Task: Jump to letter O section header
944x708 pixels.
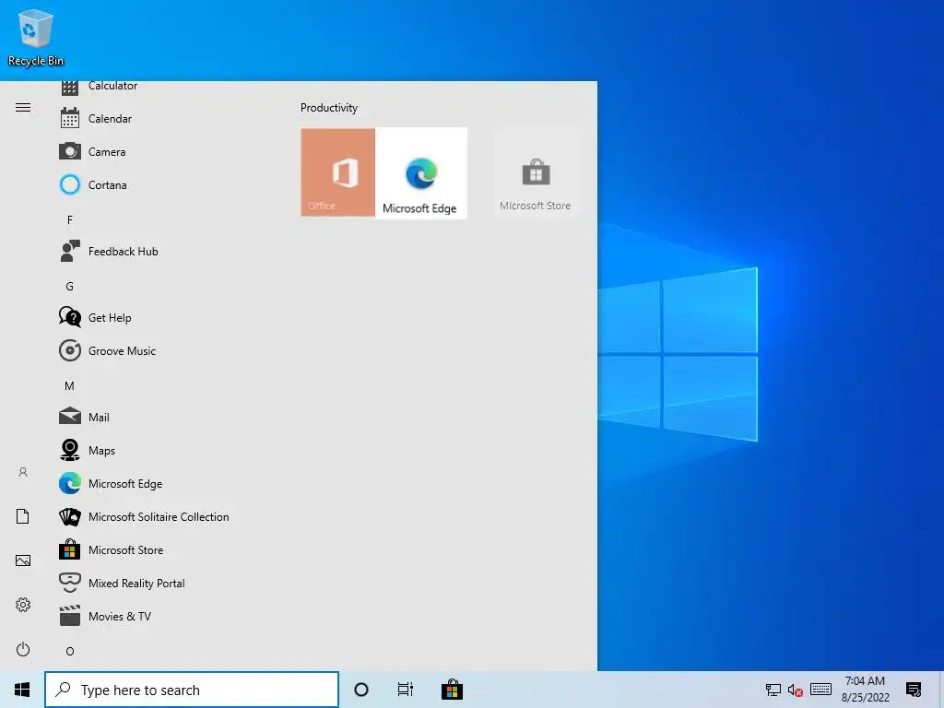Action: click(x=70, y=651)
